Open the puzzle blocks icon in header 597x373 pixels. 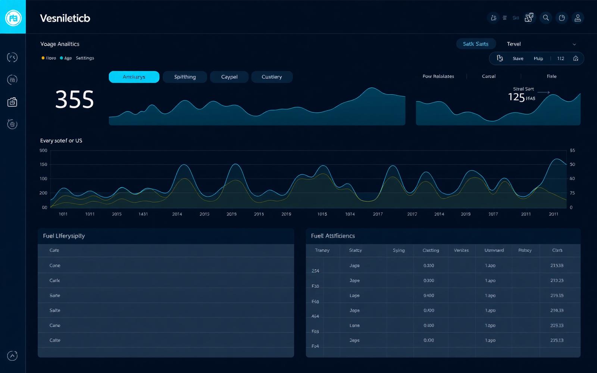529,18
